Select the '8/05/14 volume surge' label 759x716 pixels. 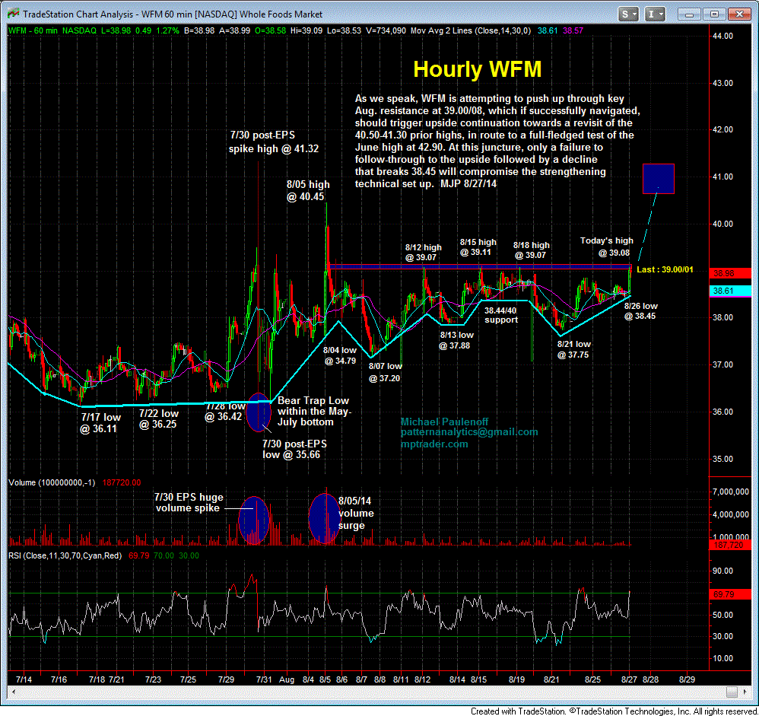356,513
